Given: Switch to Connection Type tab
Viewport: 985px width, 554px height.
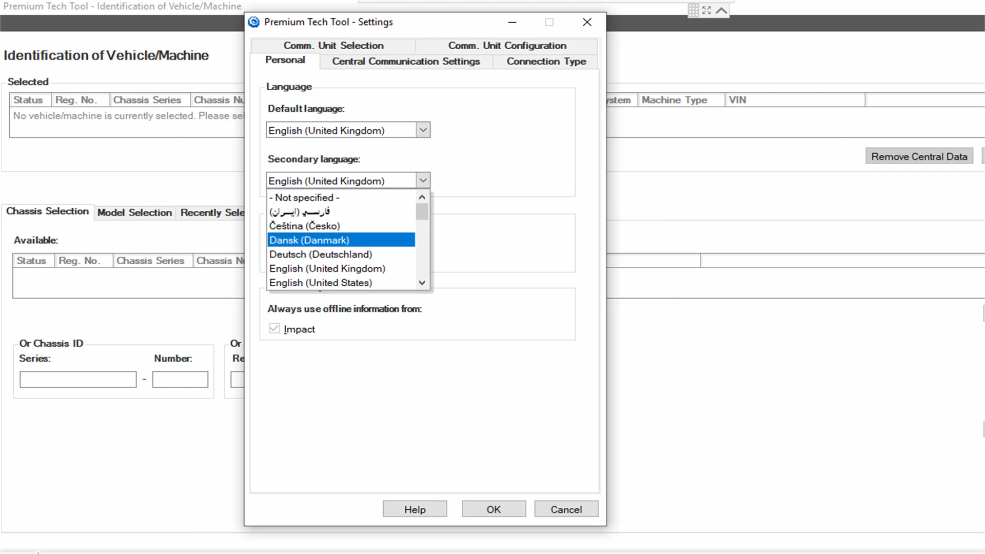Looking at the screenshot, I should click(x=546, y=61).
